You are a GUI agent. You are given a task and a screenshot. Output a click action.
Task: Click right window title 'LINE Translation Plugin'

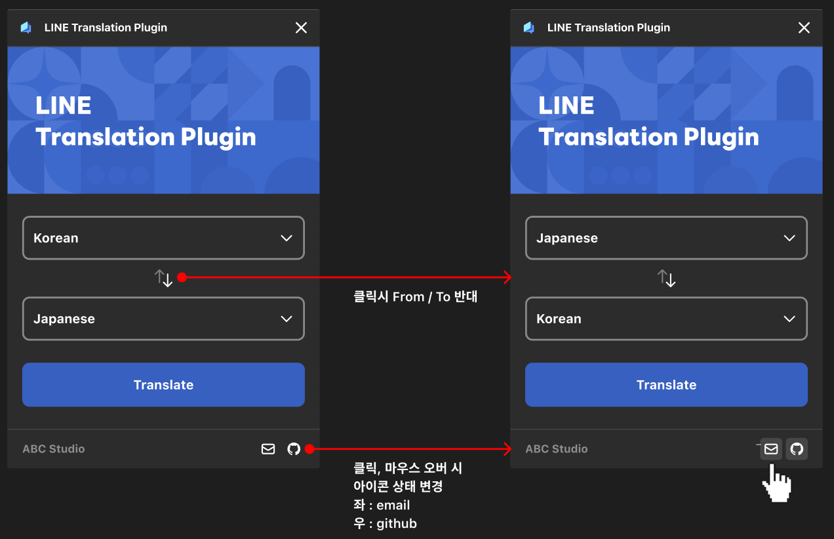tap(608, 28)
